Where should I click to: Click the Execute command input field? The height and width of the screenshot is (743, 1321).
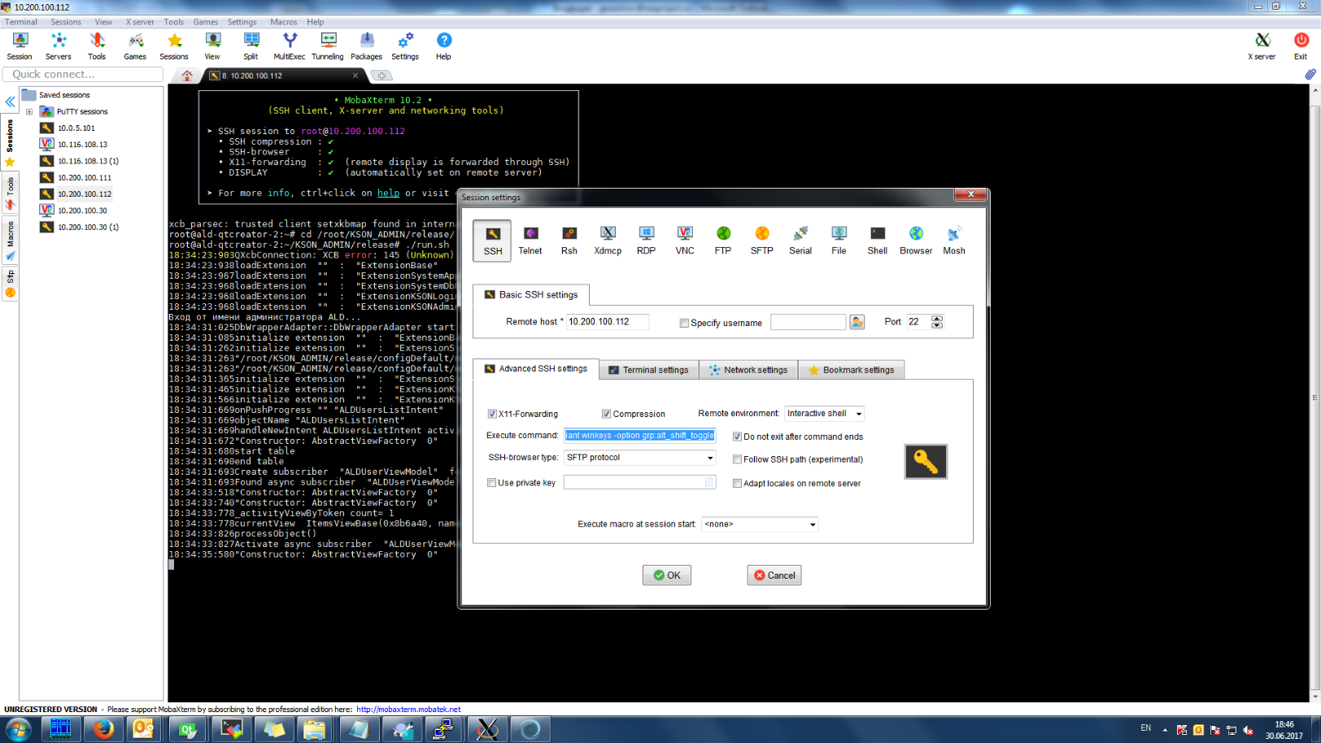click(x=640, y=436)
